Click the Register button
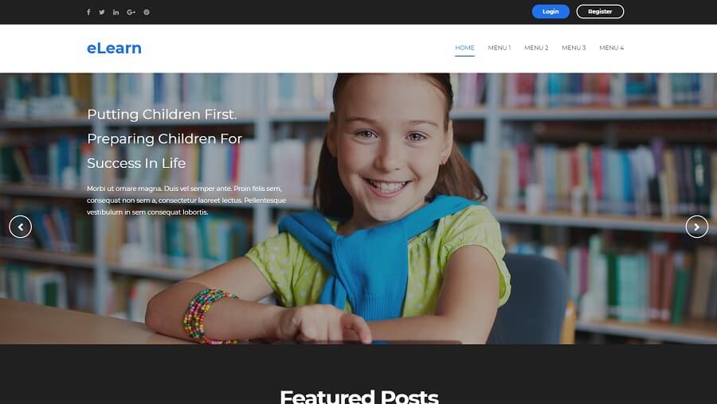717x404 pixels. click(600, 11)
